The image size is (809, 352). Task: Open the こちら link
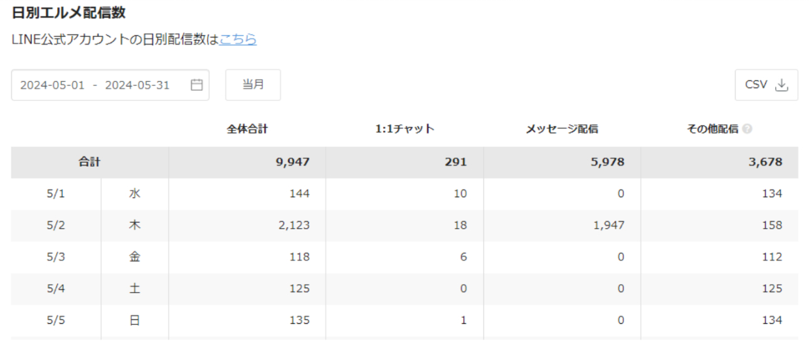[x=238, y=39]
